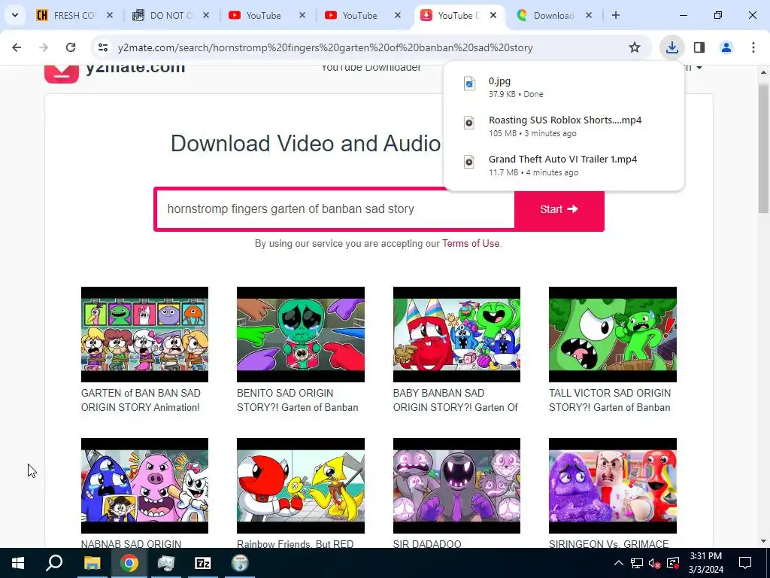The image size is (770, 578).
Task: Bookmark this page with the star icon
Action: coord(635,47)
